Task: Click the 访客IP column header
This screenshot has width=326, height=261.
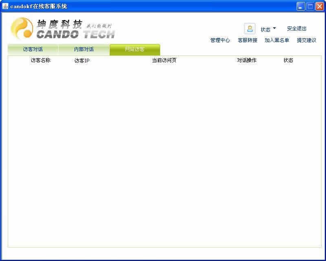Action: click(x=82, y=61)
